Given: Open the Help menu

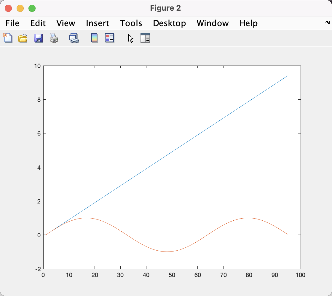Looking at the screenshot, I should (x=249, y=23).
